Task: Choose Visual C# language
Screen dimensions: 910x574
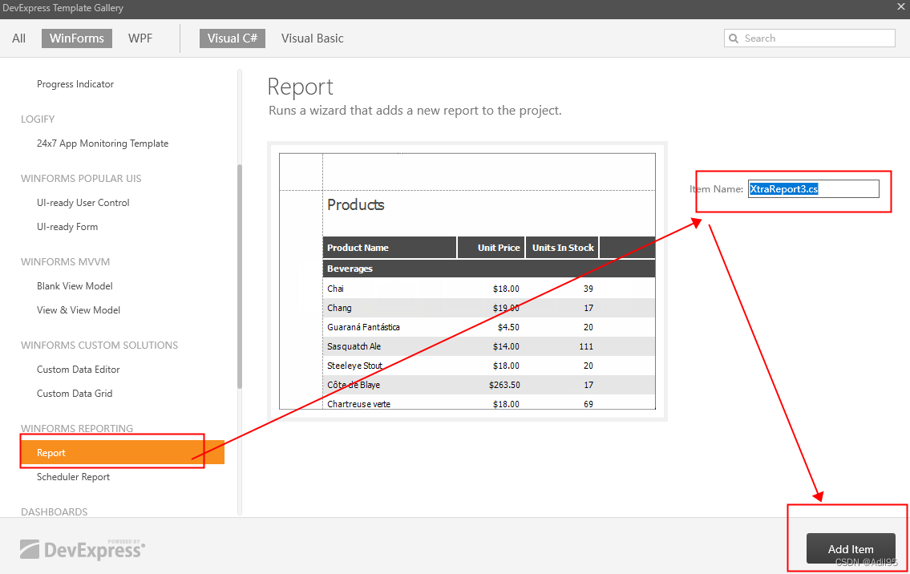Action: click(233, 38)
